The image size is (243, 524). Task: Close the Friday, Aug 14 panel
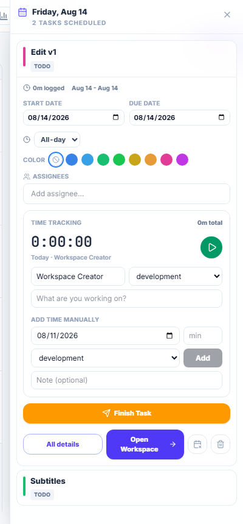[x=227, y=15]
